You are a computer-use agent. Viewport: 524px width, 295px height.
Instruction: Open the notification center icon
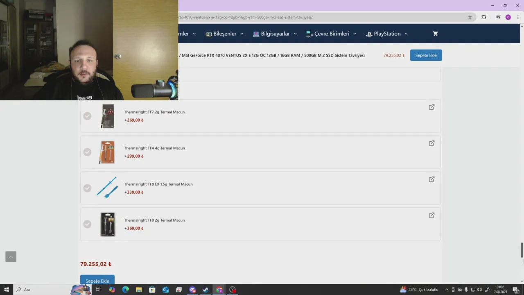click(516, 290)
